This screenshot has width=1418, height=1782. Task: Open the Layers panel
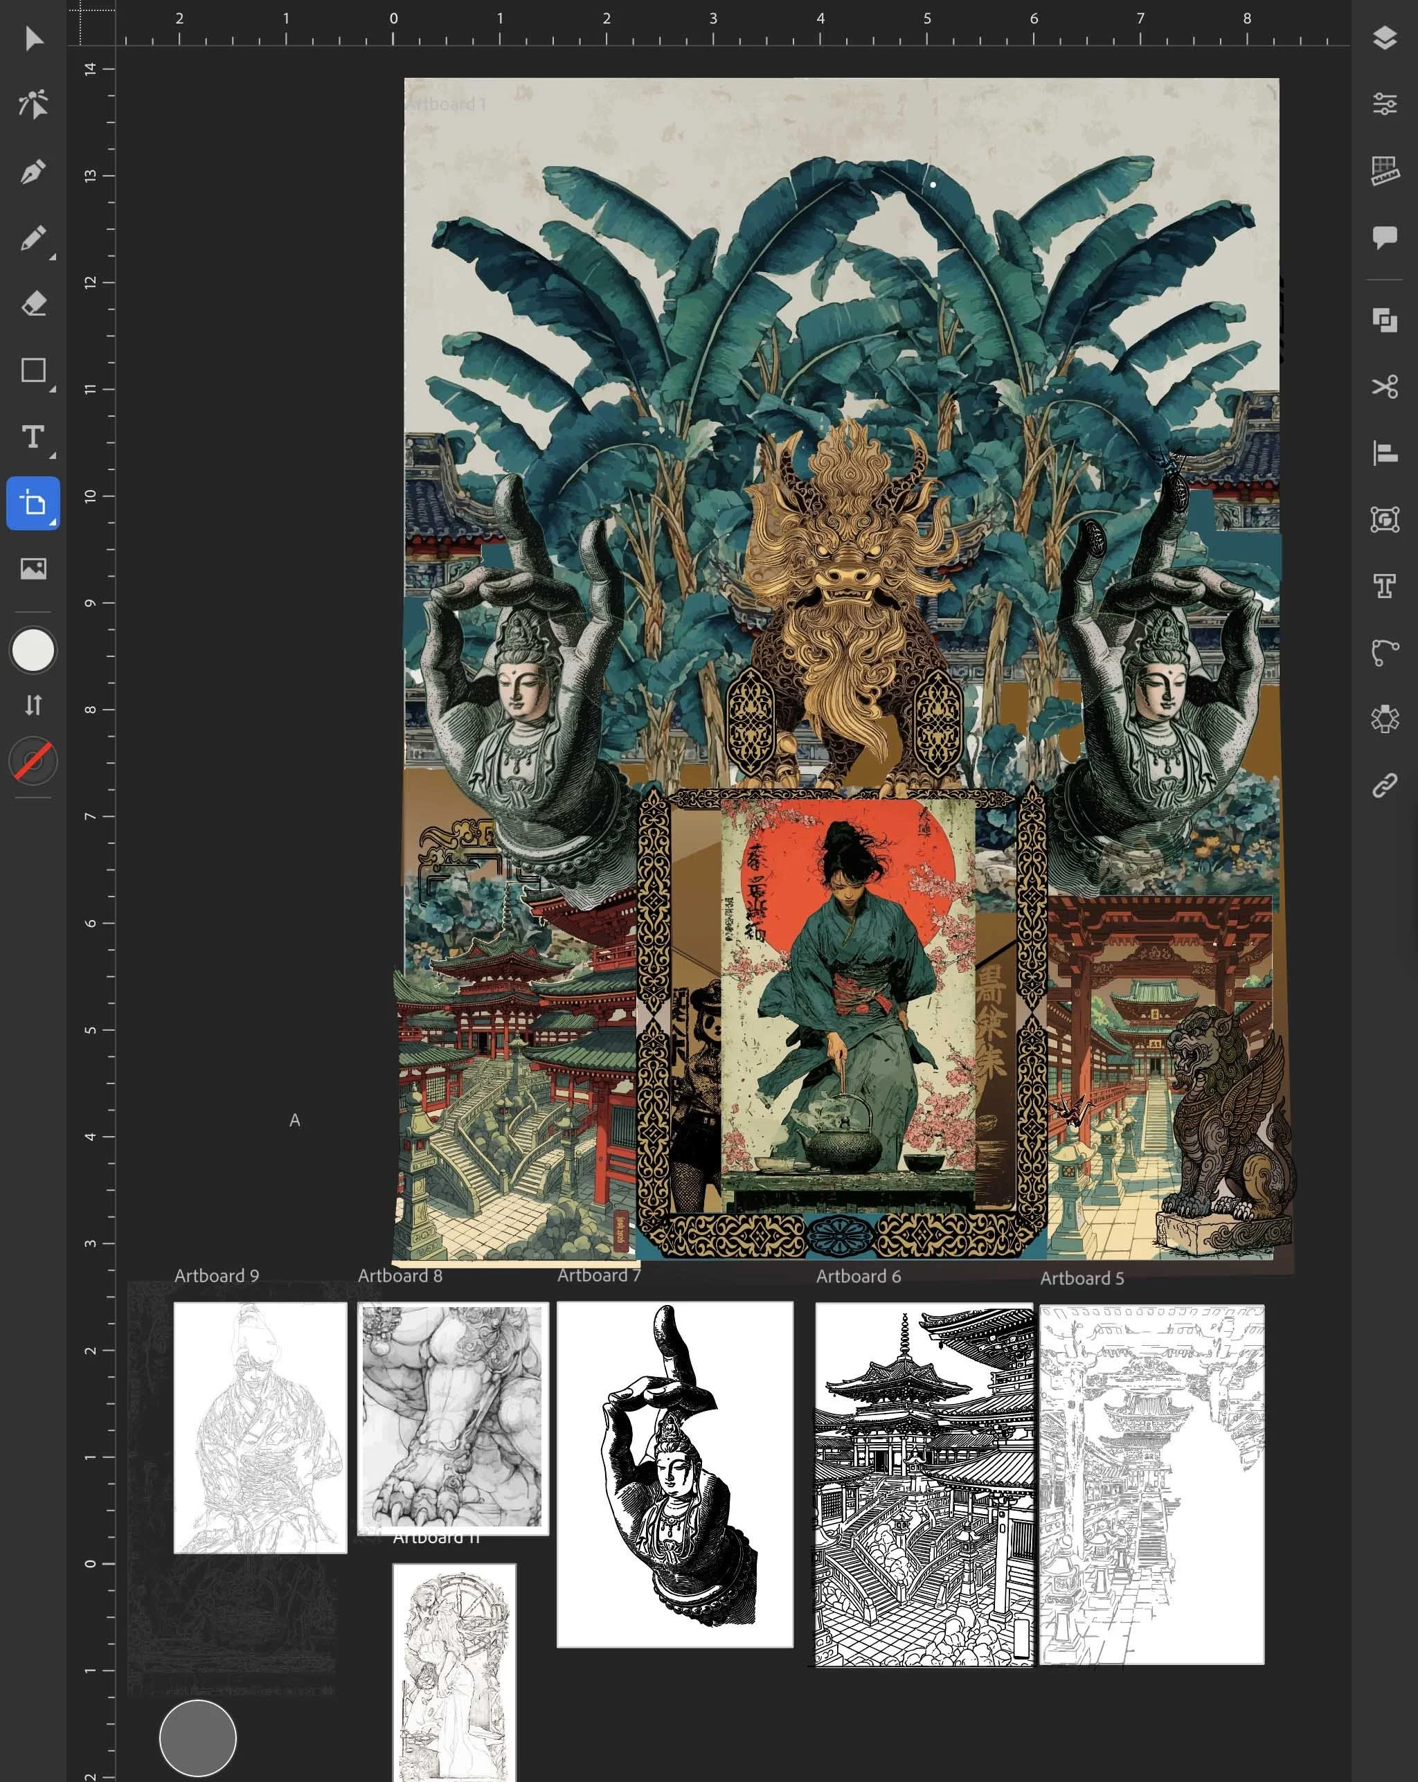tap(1385, 38)
